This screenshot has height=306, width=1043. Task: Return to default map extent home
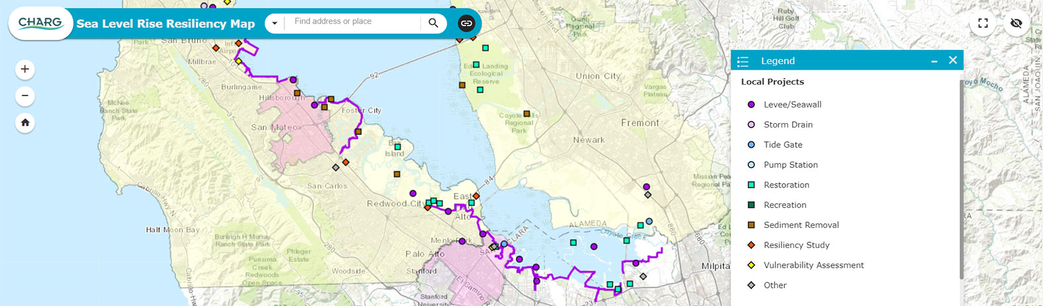(25, 122)
